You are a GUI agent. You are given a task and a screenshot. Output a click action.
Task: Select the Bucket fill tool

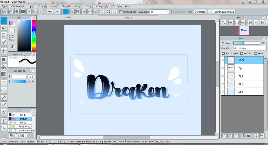4,67
